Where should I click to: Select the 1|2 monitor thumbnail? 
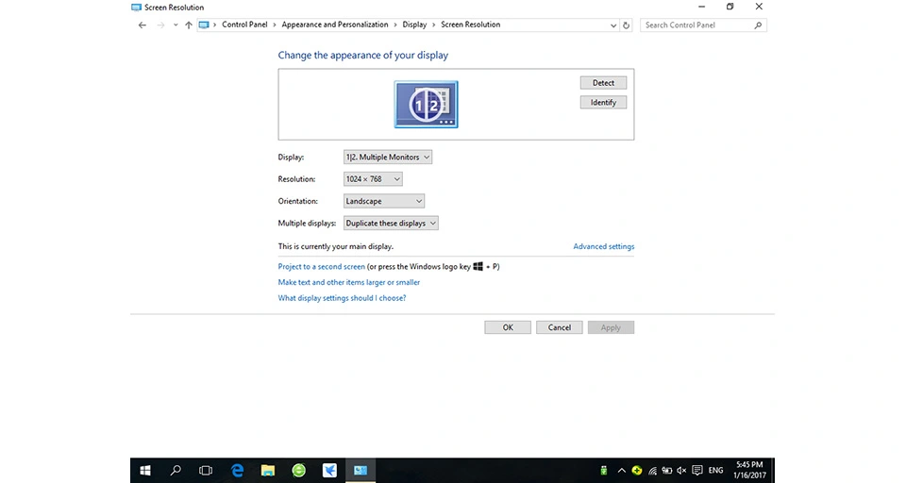[426, 105]
